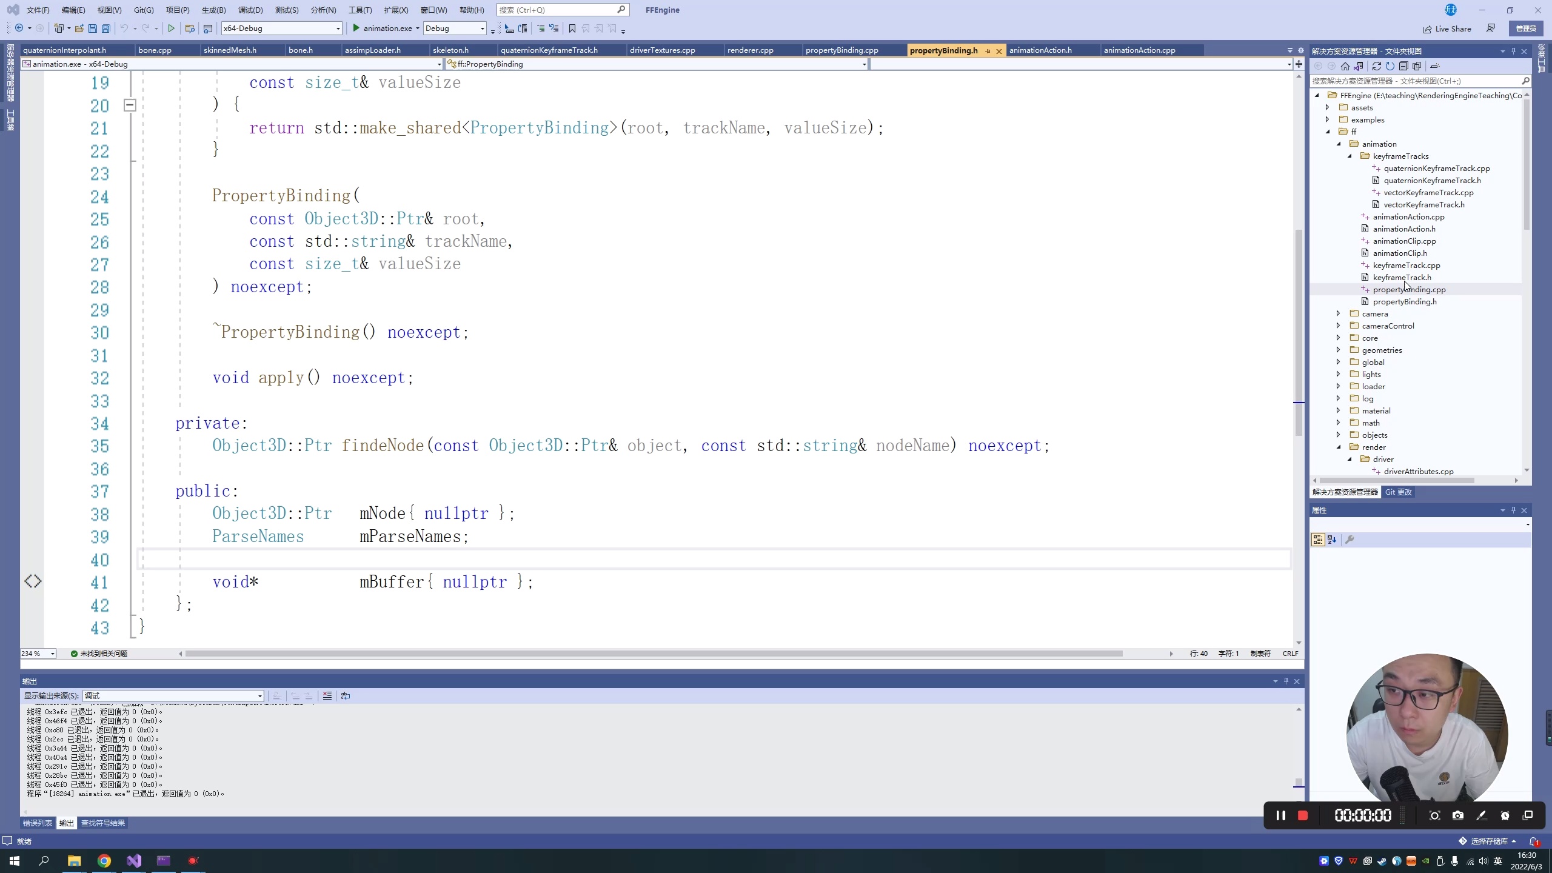
Task: Collapse all nodes in Solution Explorer
Action: [x=1403, y=66]
